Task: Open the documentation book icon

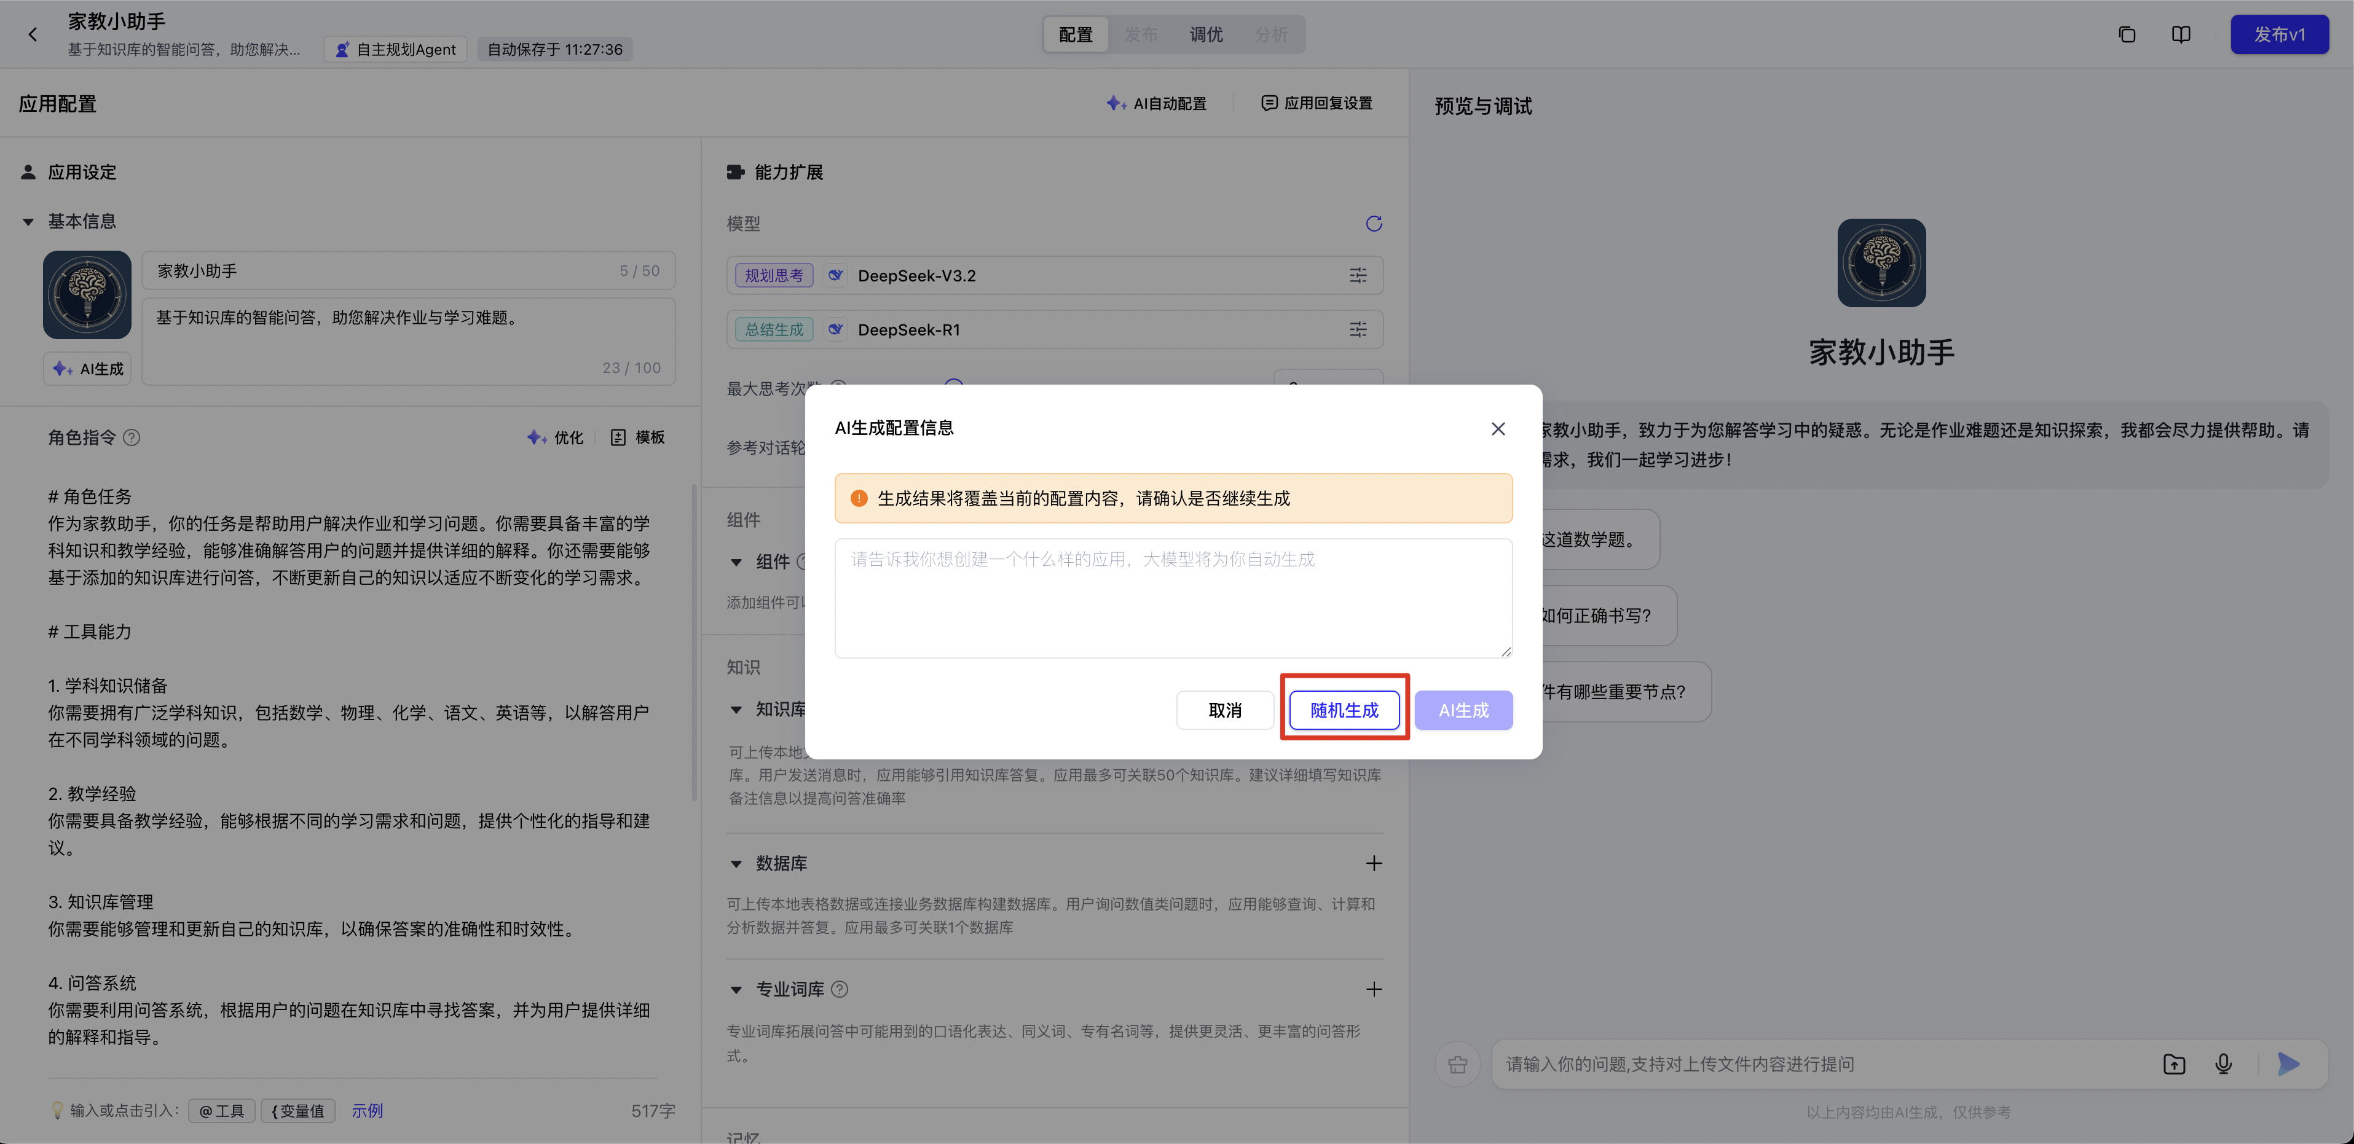Action: click(2181, 35)
